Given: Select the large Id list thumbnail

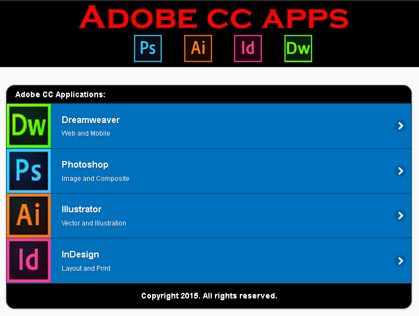Looking at the screenshot, I should coord(29,260).
